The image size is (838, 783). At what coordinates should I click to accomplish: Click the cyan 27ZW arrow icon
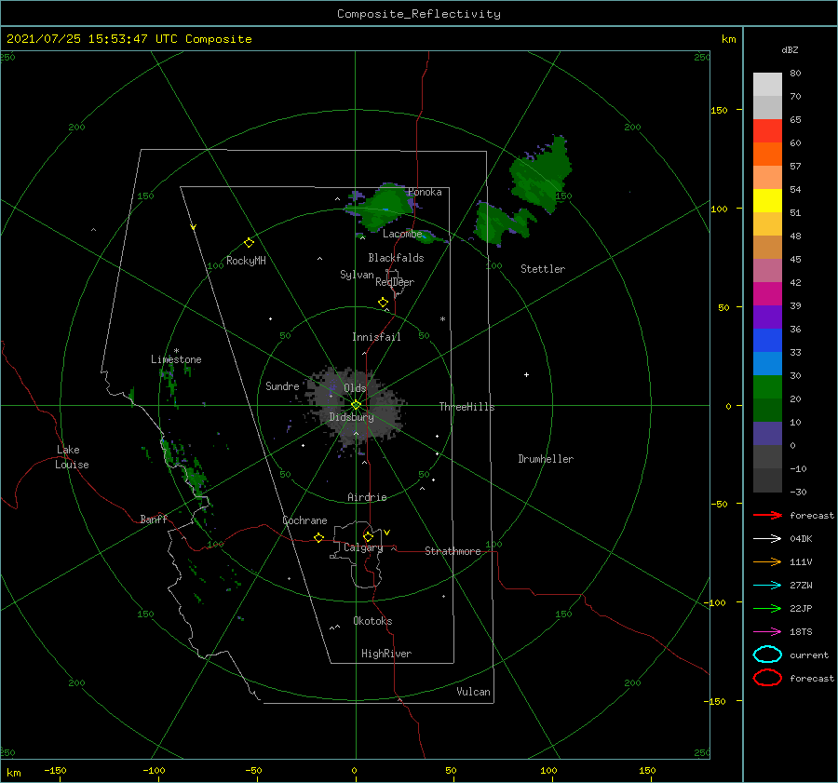pyautogui.click(x=767, y=586)
